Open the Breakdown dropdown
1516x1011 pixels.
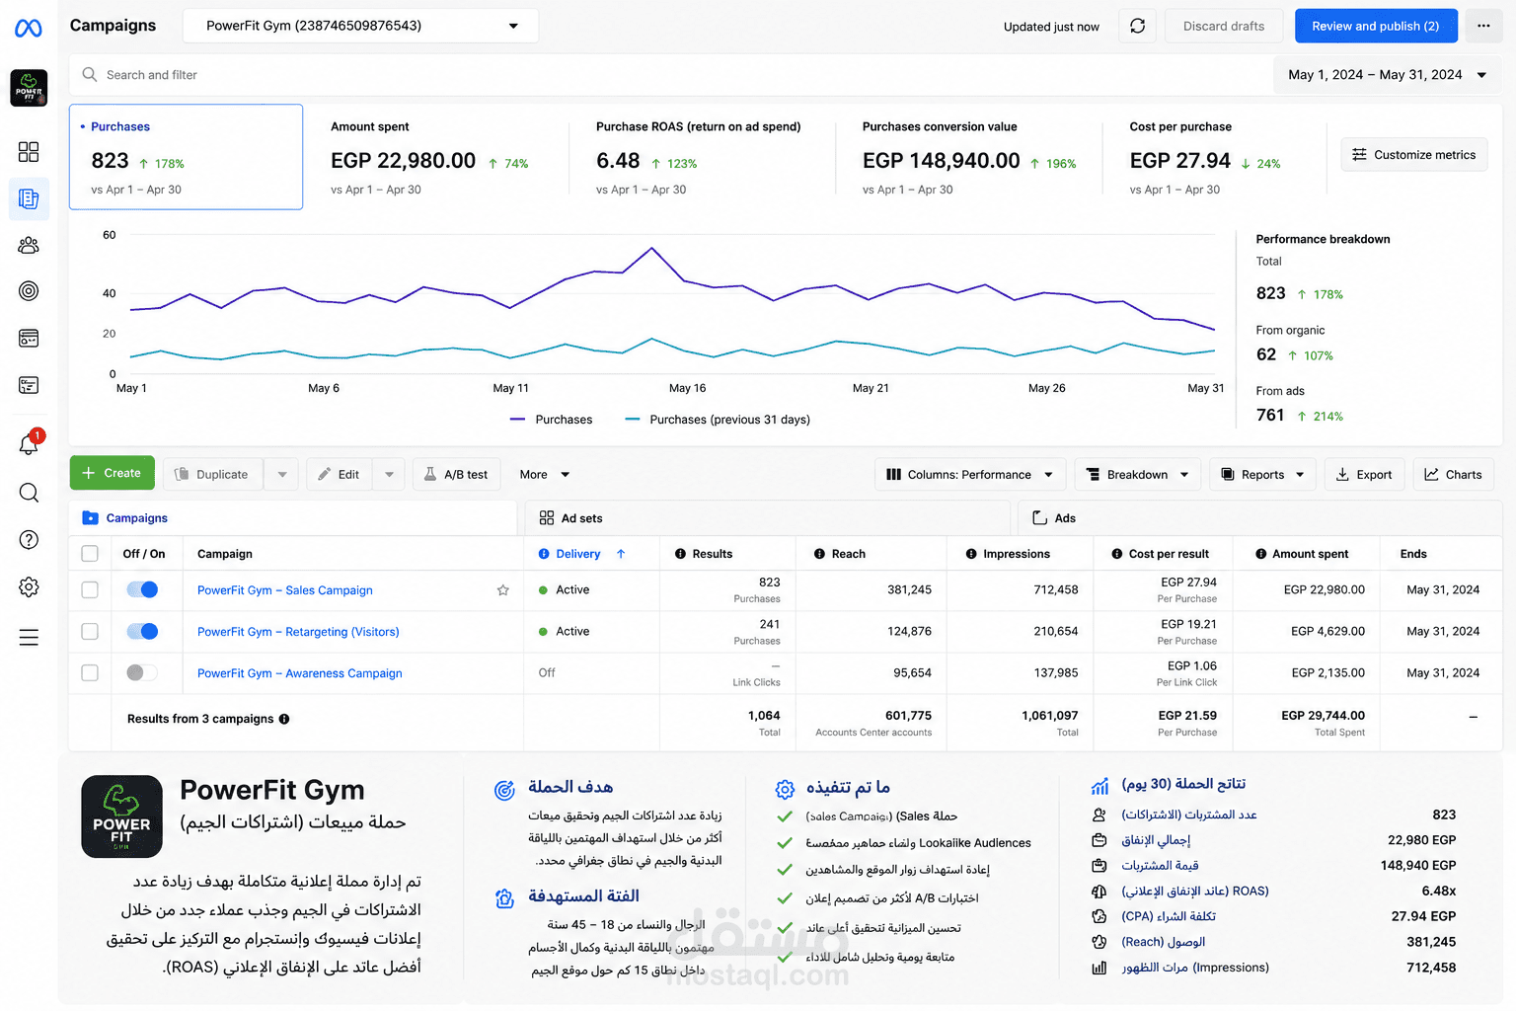tap(1138, 475)
